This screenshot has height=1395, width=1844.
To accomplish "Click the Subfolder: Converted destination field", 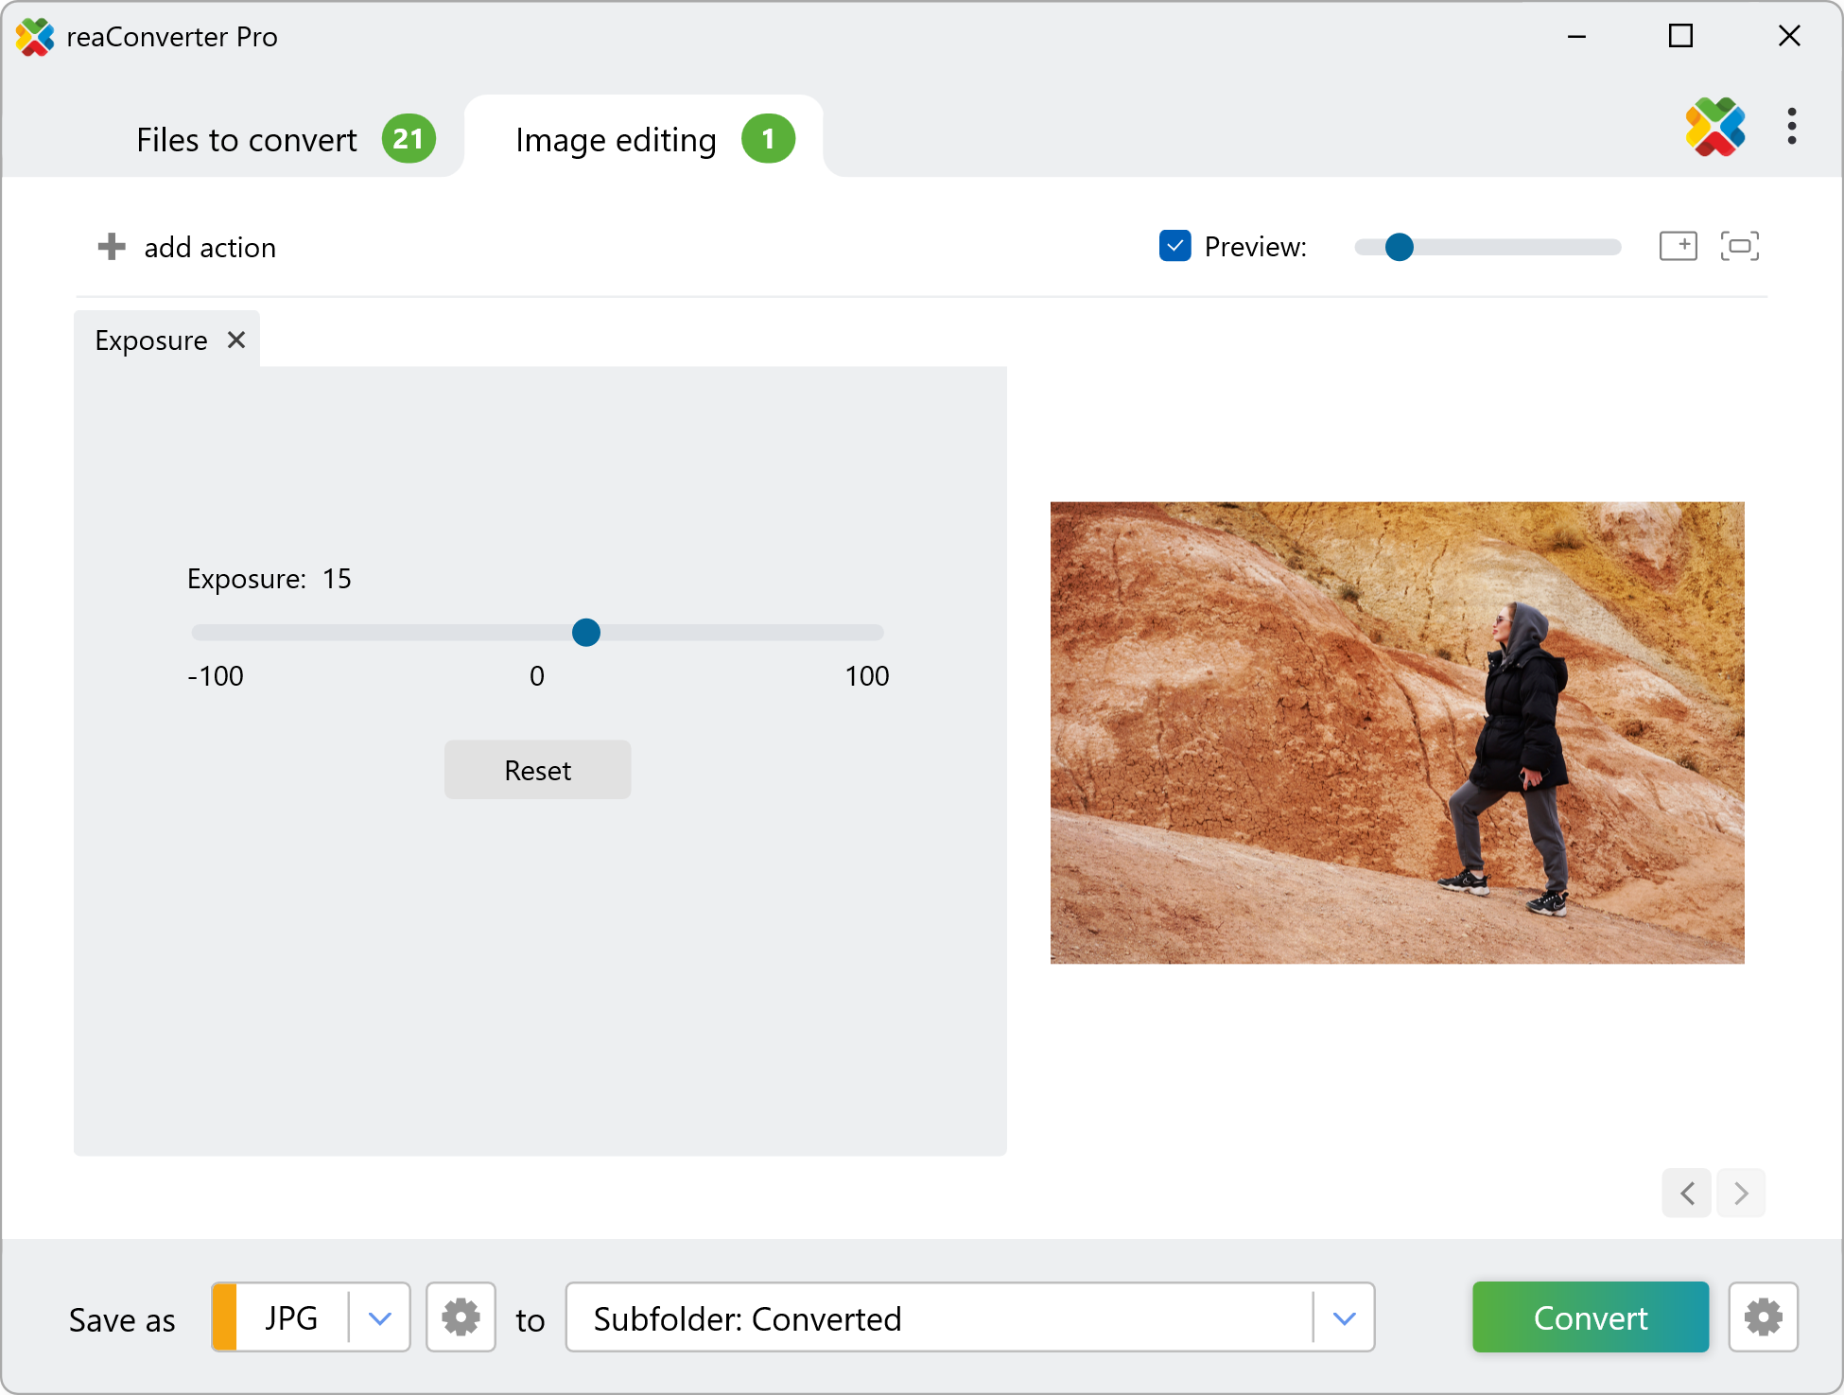I will (x=936, y=1317).
